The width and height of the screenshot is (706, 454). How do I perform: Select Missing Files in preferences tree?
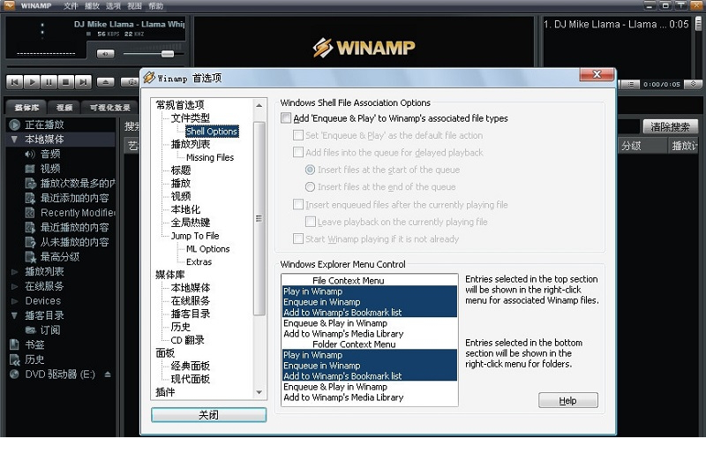(210, 157)
